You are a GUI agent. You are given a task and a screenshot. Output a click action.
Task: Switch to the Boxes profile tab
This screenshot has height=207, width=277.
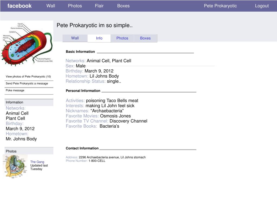point(145,38)
